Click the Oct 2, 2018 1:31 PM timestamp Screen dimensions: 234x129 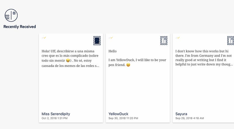pos(54,118)
